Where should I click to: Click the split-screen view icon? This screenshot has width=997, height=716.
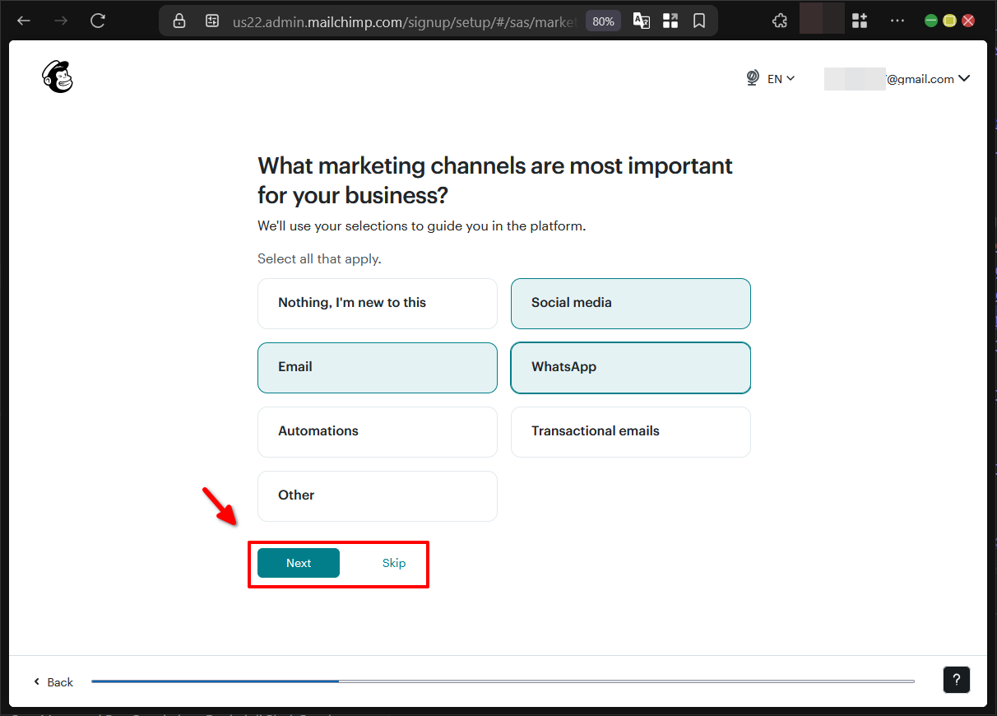[x=670, y=20]
